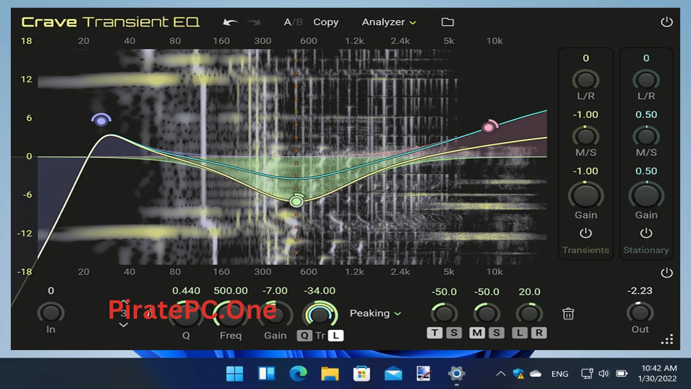Click the ENG language indicator
The height and width of the screenshot is (389, 691).
(560, 373)
